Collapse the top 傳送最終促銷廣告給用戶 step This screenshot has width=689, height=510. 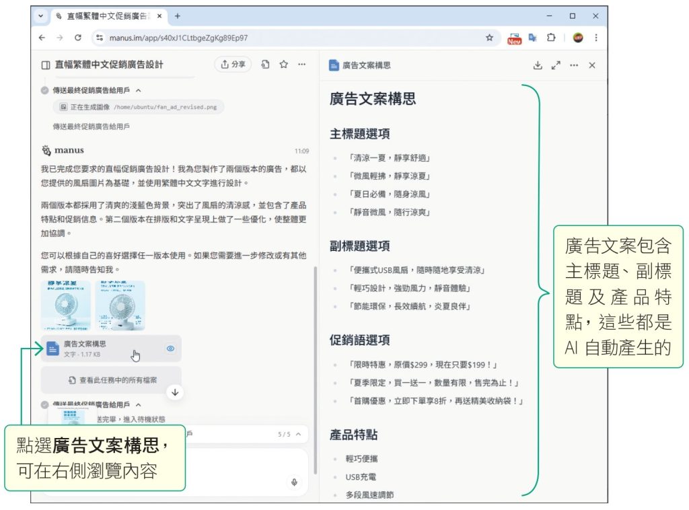[139, 90]
